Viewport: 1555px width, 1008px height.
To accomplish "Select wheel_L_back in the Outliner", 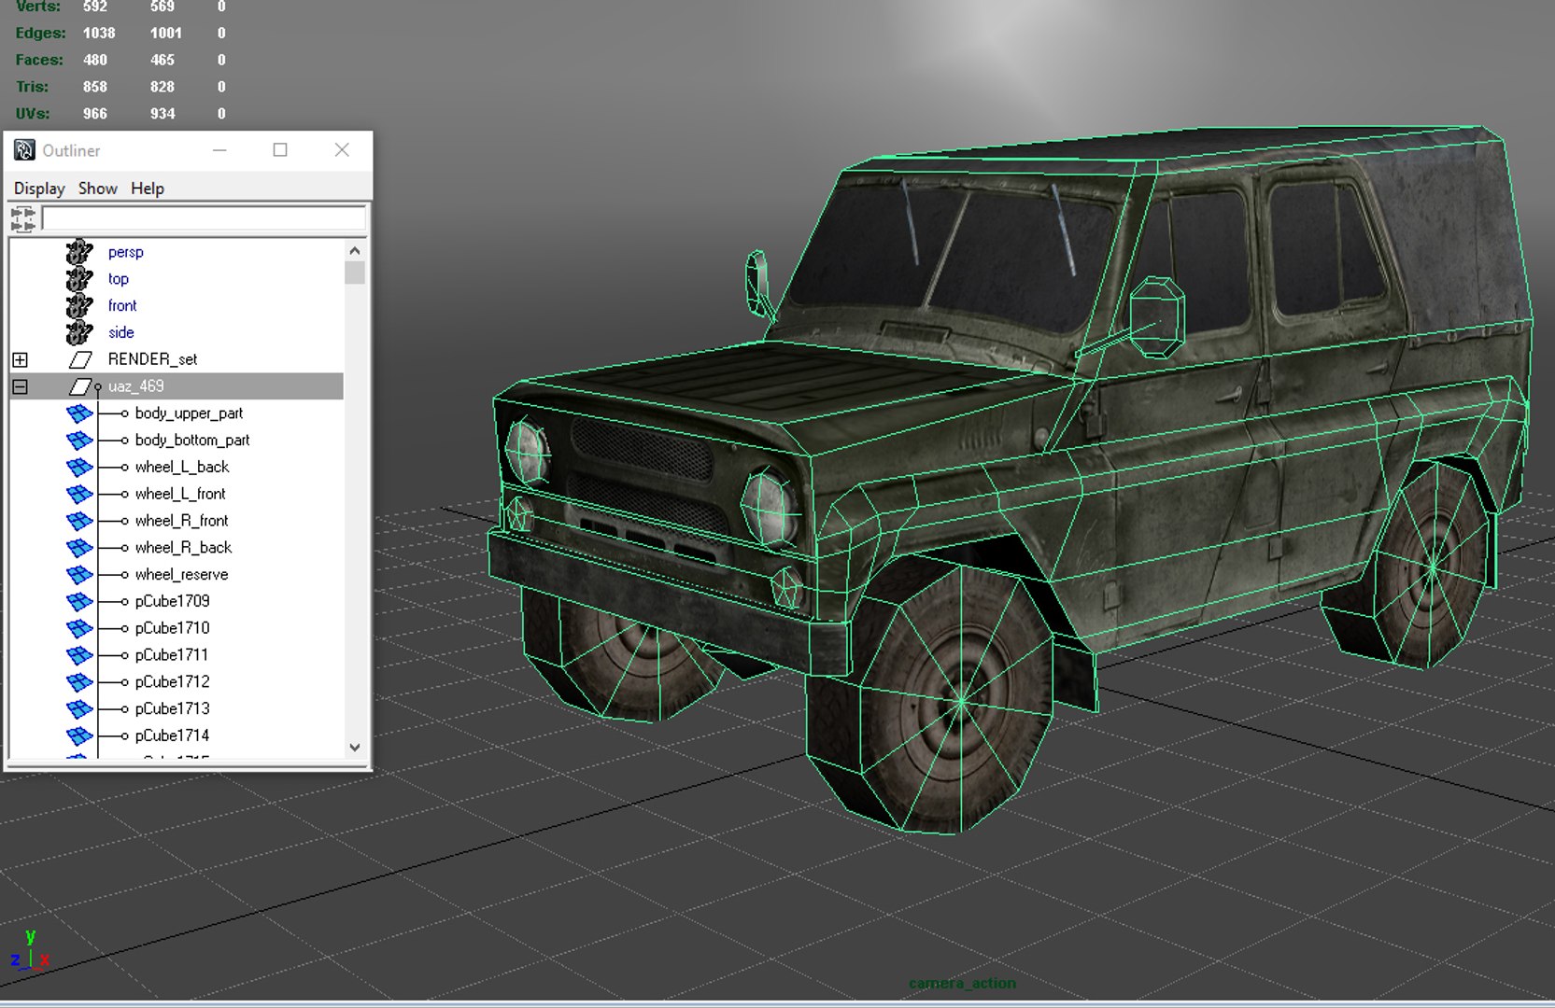I will pyautogui.click(x=182, y=467).
